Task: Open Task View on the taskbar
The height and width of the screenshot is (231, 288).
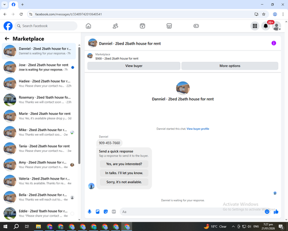Action: pyautogui.click(x=27, y=226)
